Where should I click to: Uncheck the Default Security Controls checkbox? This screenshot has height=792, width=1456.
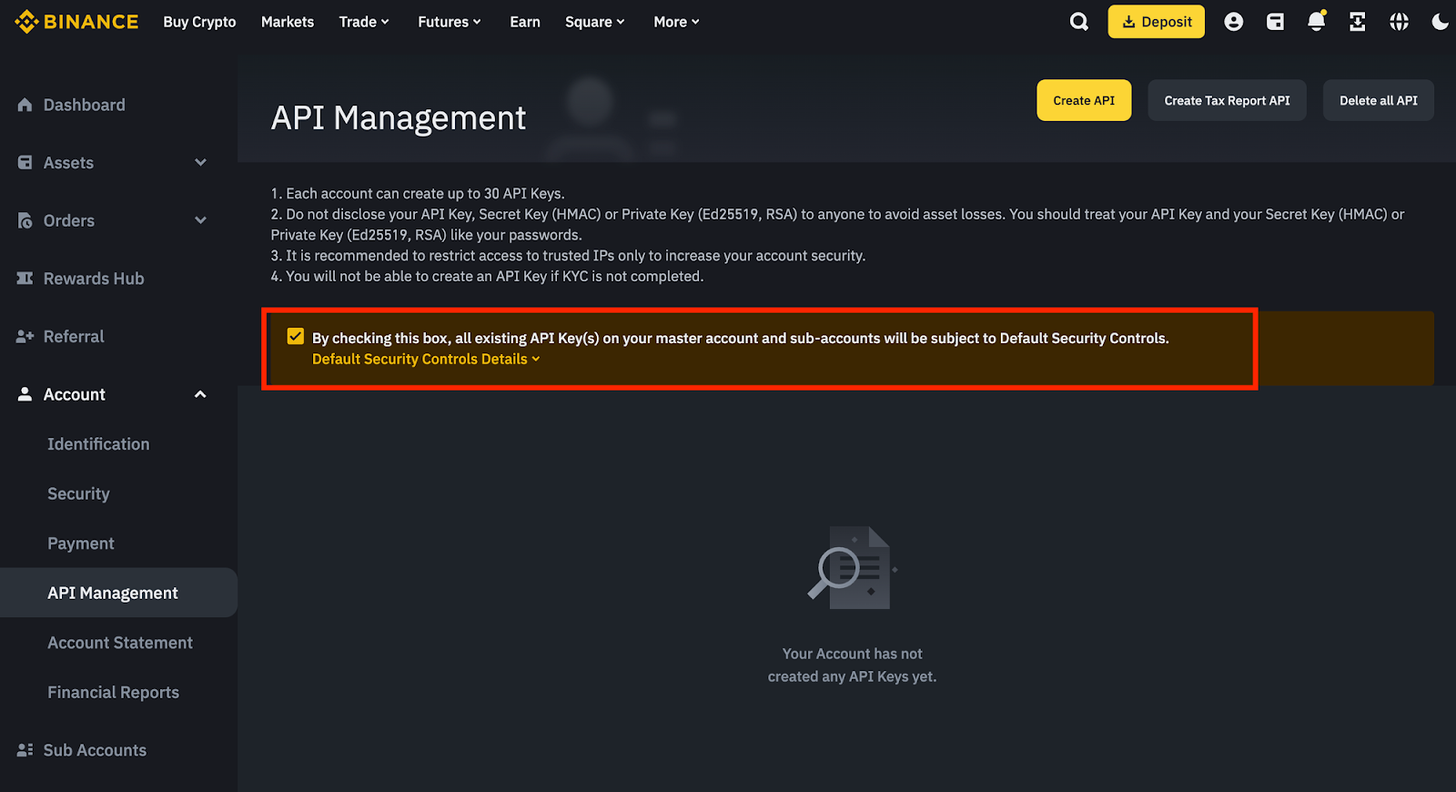[295, 337]
